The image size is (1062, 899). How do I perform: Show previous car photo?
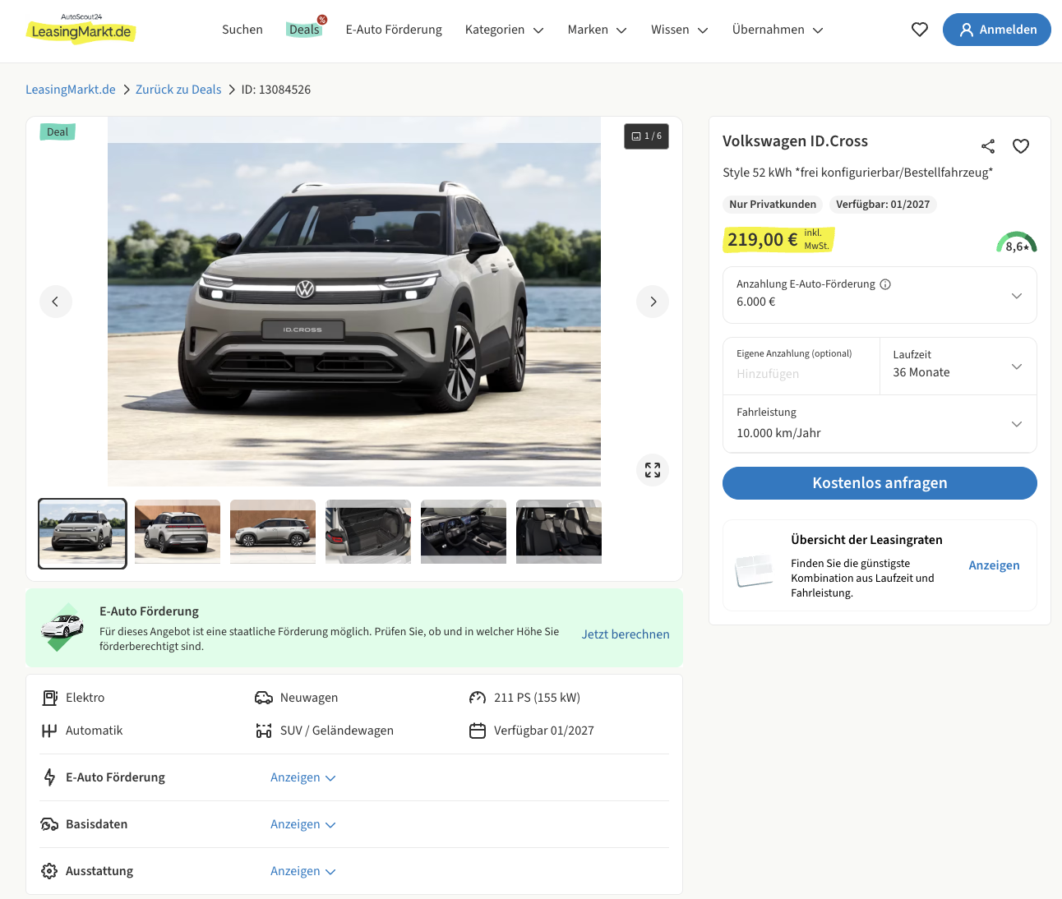click(x=56, y=302)
